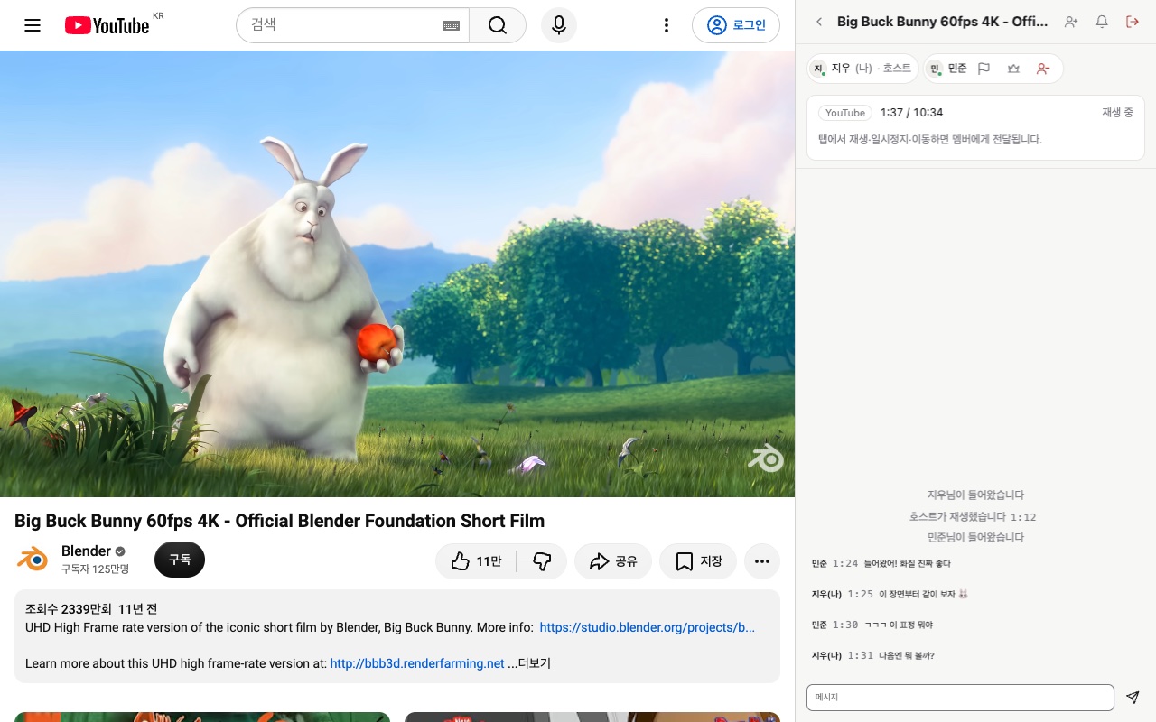This screenshot has width=1156, height=722.
Task: Click '민준님이 들어왔습니다' system notice
Action: pos(975,538)
